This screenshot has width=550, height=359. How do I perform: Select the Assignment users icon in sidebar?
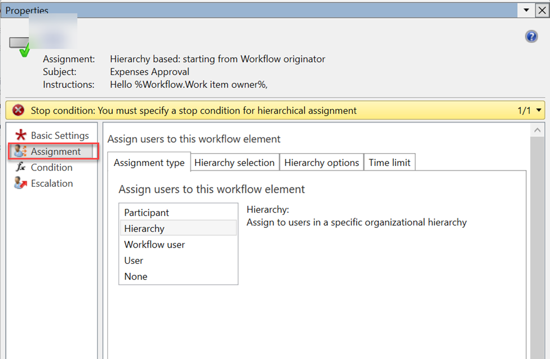21,151
